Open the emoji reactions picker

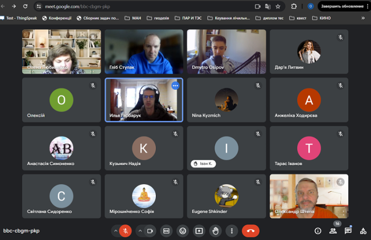183,231
